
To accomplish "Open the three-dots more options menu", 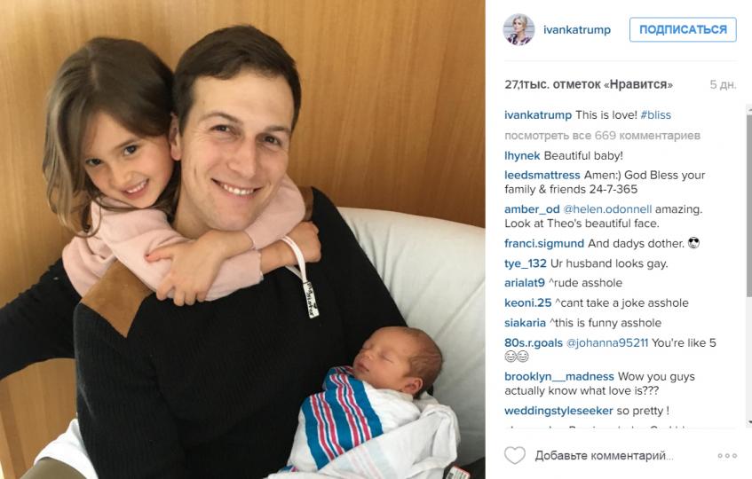I will (x=727, y=456).
